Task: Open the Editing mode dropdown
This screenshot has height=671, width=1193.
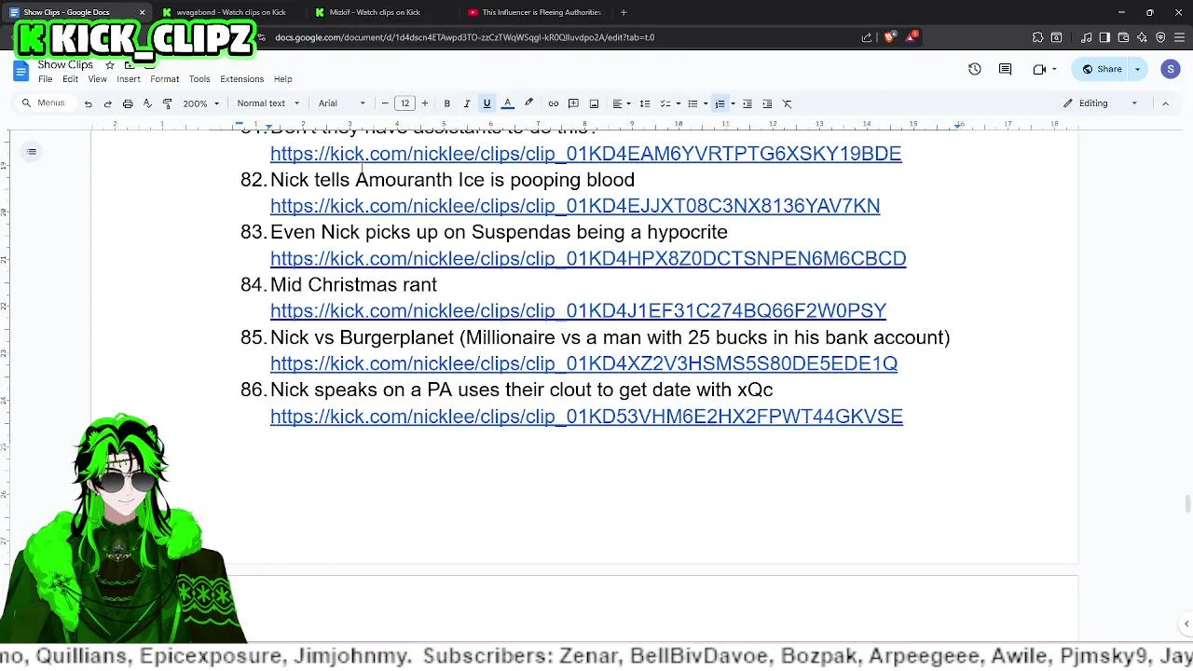Action: coord(1101,103)
